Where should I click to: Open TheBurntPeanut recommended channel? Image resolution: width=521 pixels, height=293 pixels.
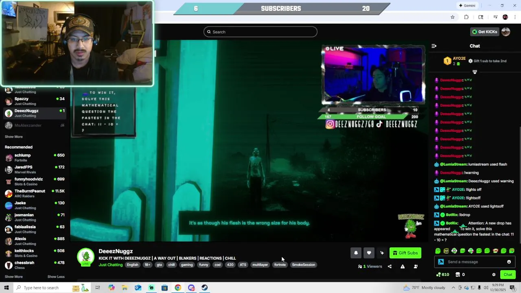pyautogui.click(x=35, y=193)
